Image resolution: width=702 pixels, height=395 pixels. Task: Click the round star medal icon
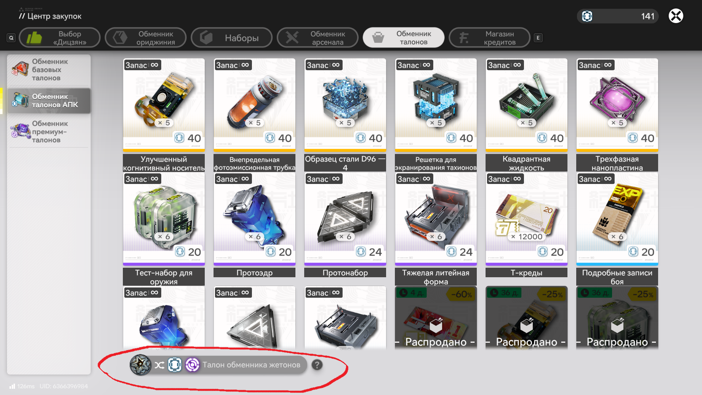pos(140,365)
